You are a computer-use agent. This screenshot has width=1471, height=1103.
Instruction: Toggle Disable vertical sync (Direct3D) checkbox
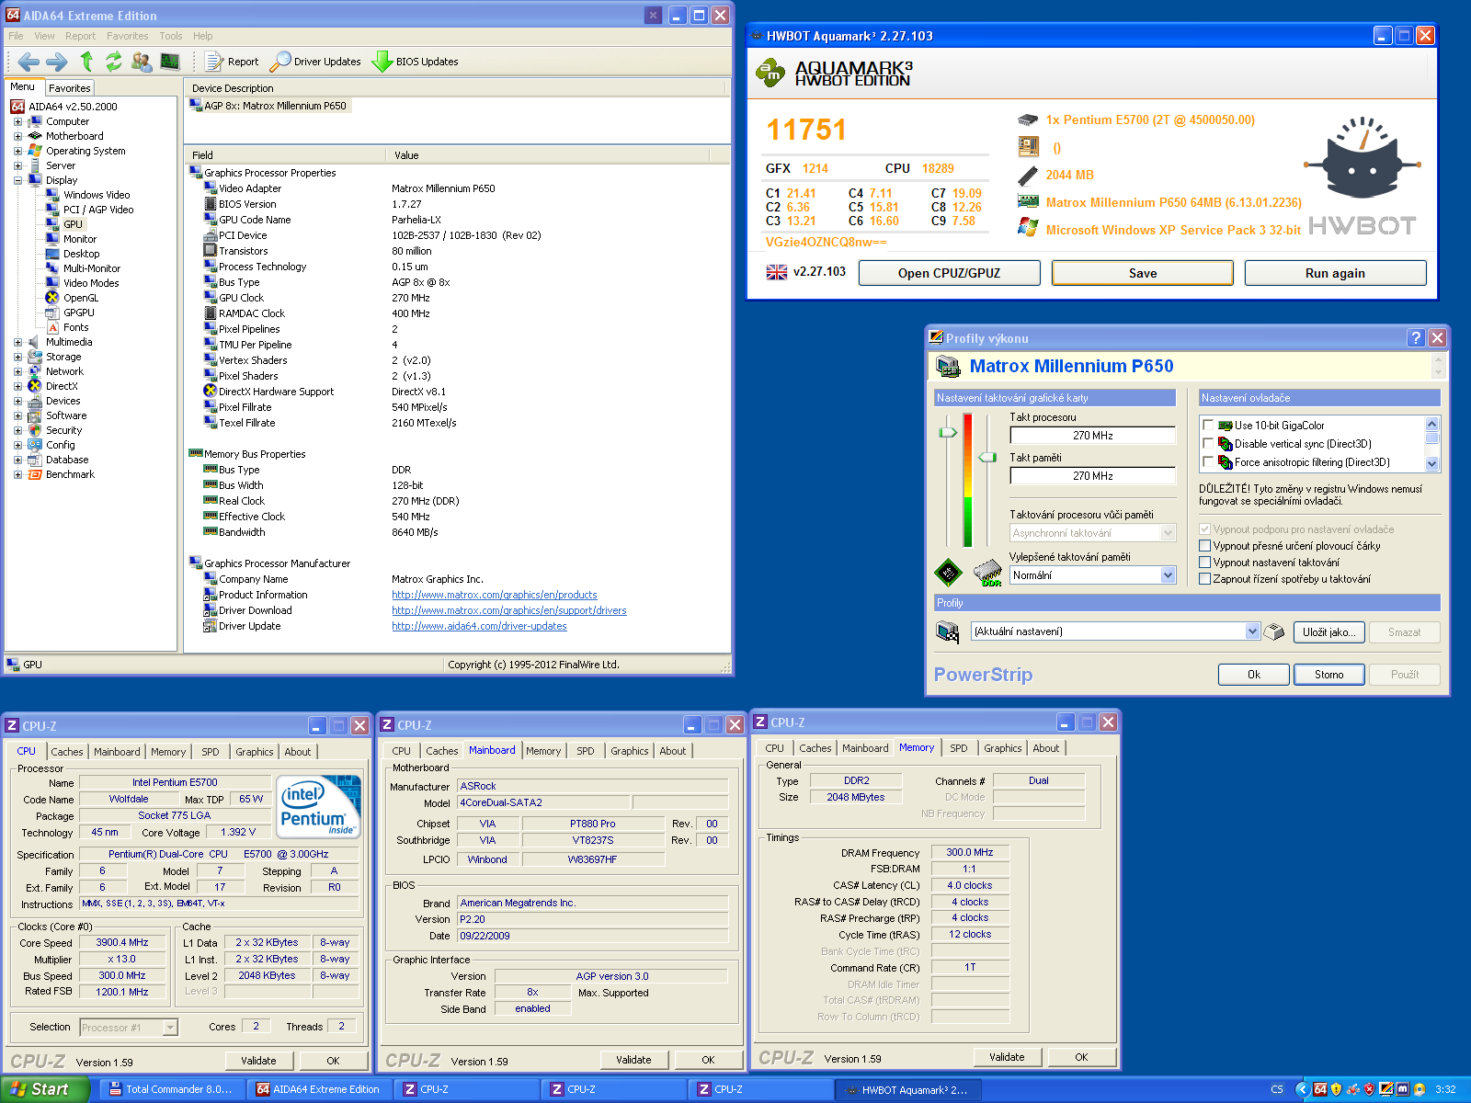click(x=1208, y=443)
